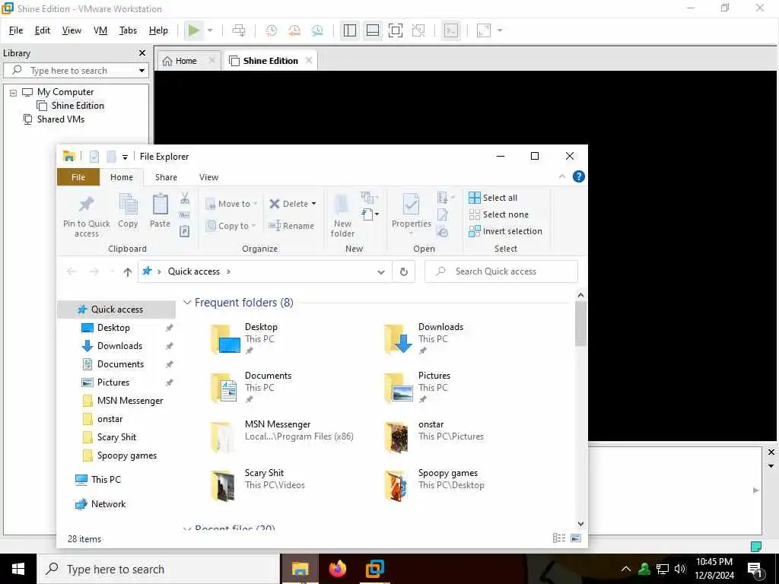
Task: Open the snapshot manager clock icon
Action: (x=317, y=30)
